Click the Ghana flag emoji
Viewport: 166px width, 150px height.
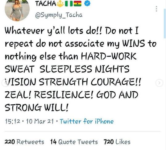click(77, 4)
